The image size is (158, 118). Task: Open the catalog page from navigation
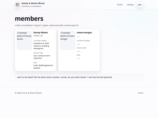[130, 5]
